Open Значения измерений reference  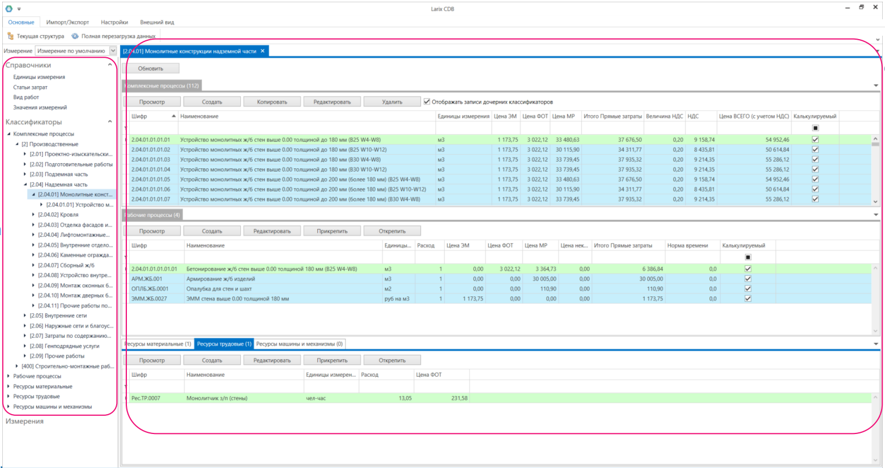pos(40,108)
